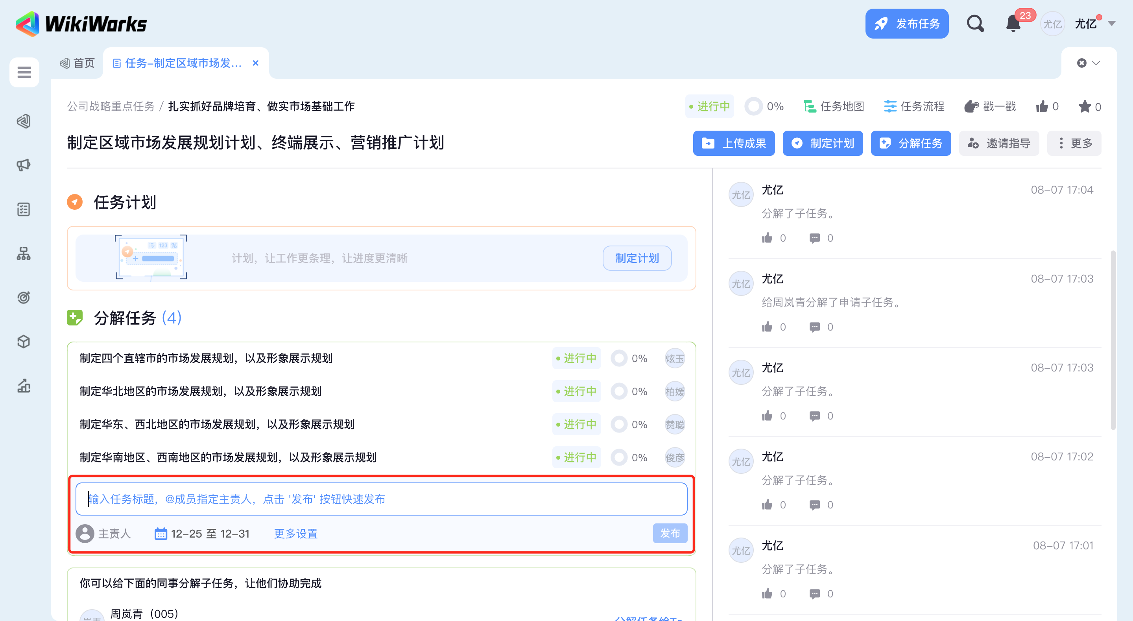This screenshot has height=621, width=1133.
Task: Expand the 尤亿 user account dropdown
Action: (x=1111, y=24)
